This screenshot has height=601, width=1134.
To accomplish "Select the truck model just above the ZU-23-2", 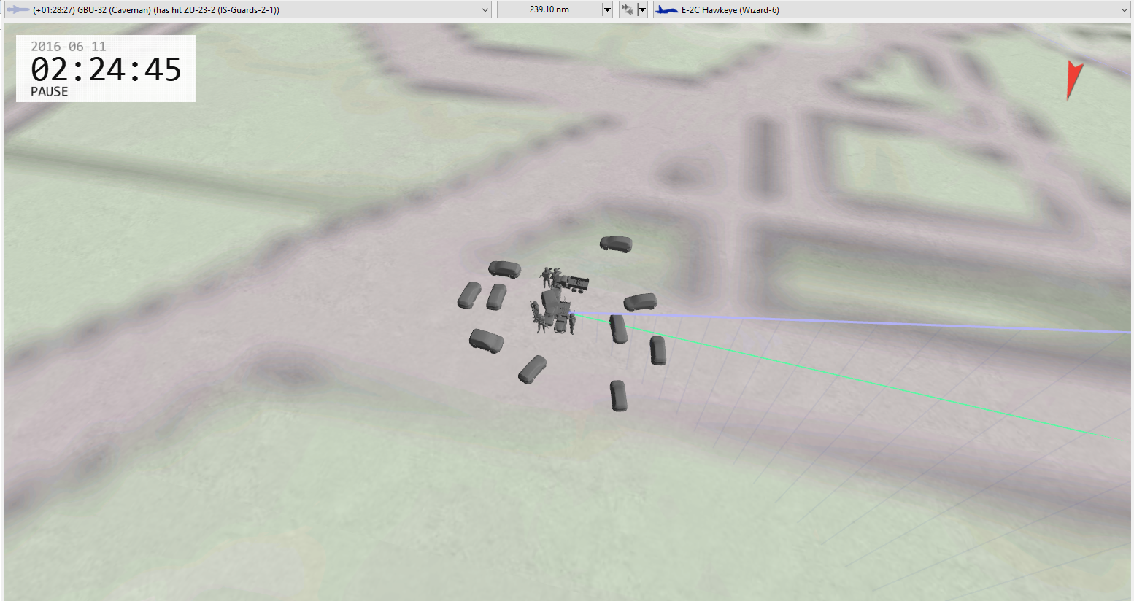I will 574,283.
